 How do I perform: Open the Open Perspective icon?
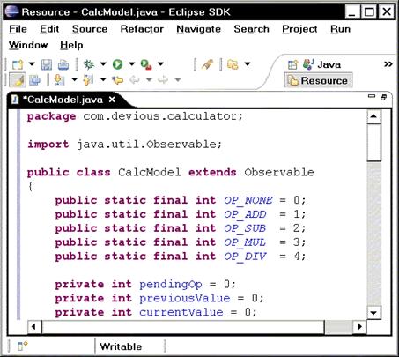(292, 64)
